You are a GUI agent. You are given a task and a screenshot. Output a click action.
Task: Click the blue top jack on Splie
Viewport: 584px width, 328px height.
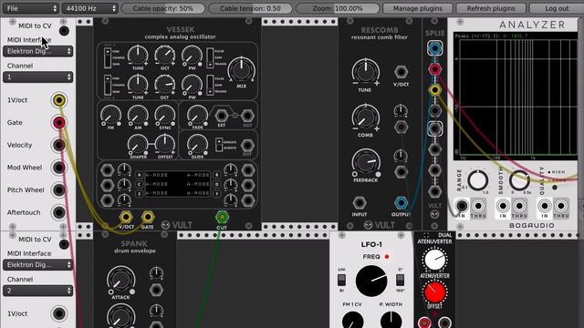(x=434, y=48)
